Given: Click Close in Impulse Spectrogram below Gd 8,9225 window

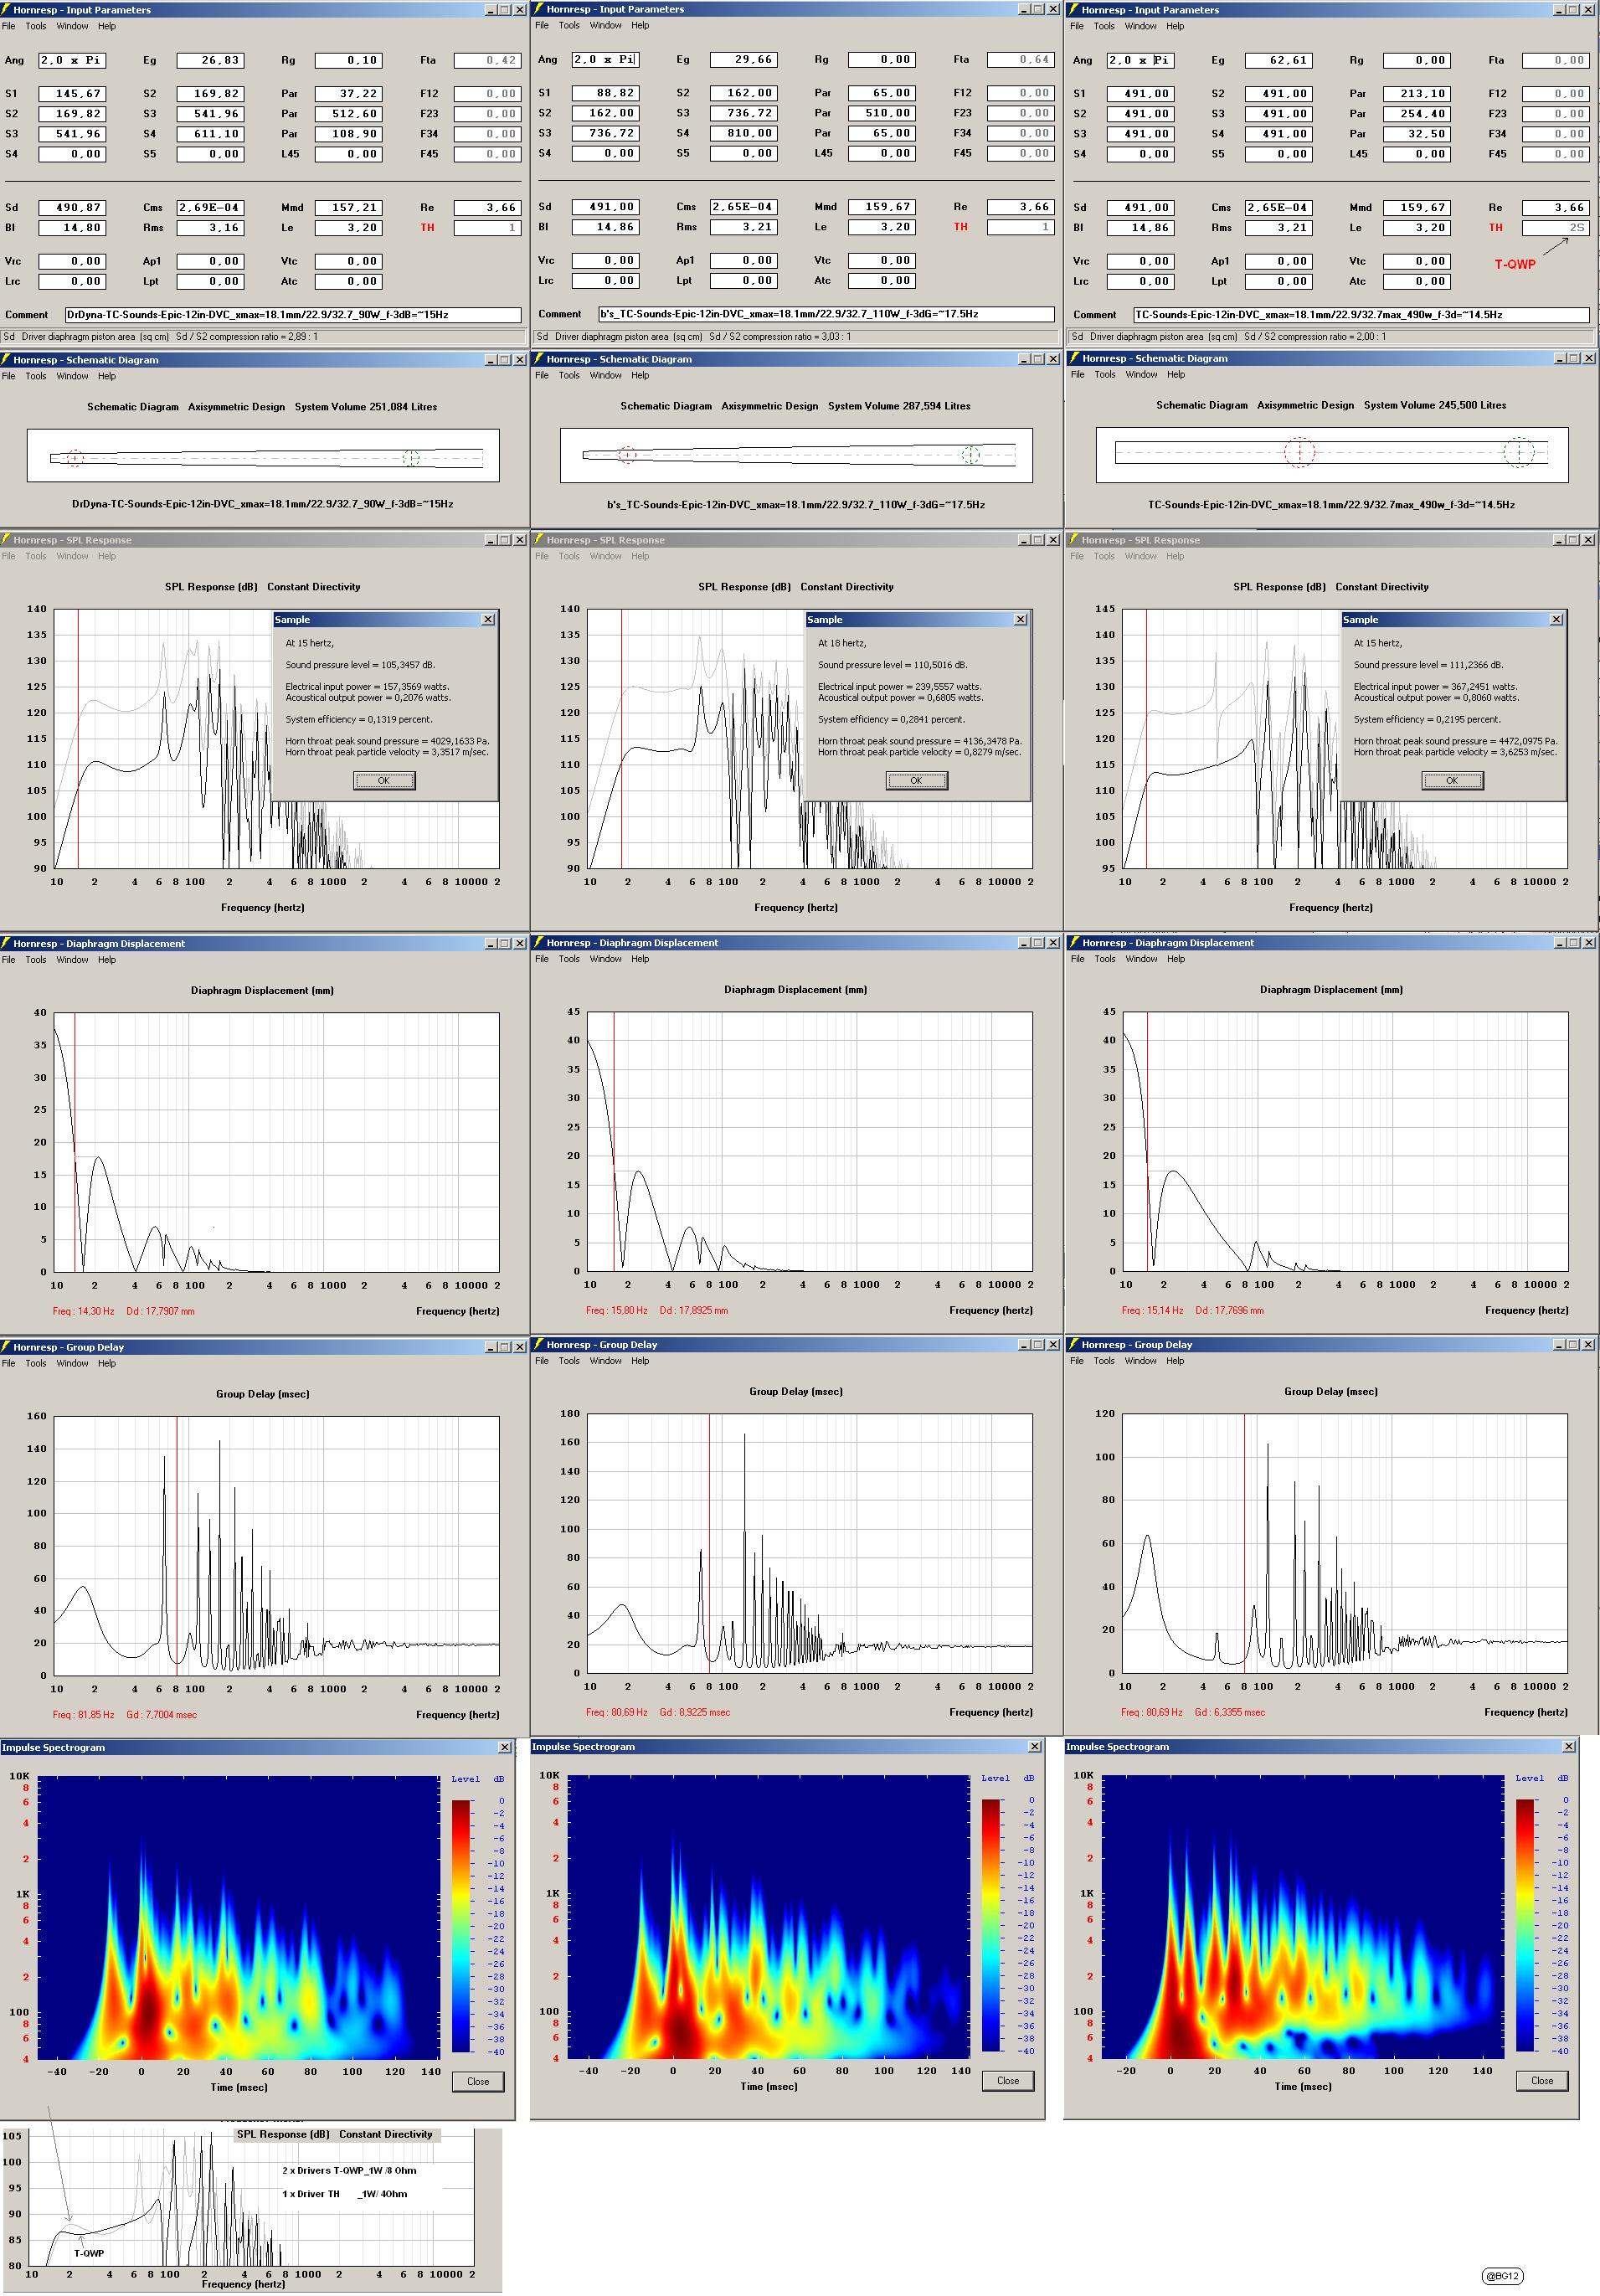Looking at the screenshot, I should (x=1008, y=2080).
